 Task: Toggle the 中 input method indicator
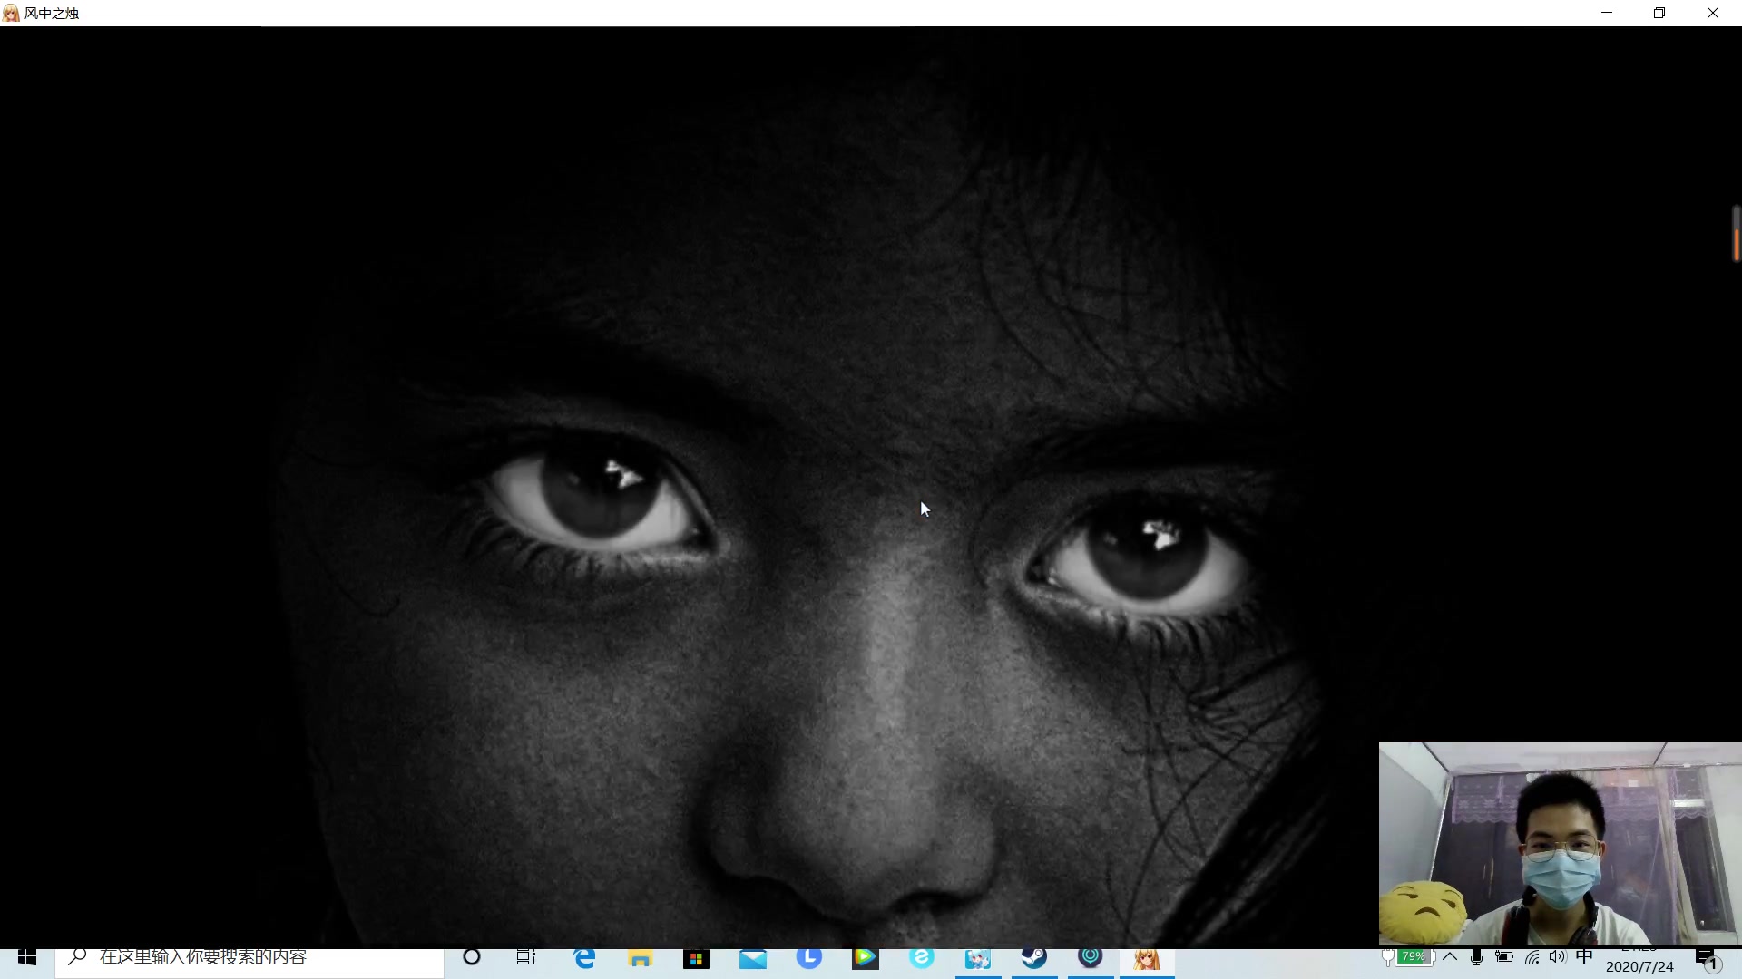pyautogui.click(x=1584, y=957)
